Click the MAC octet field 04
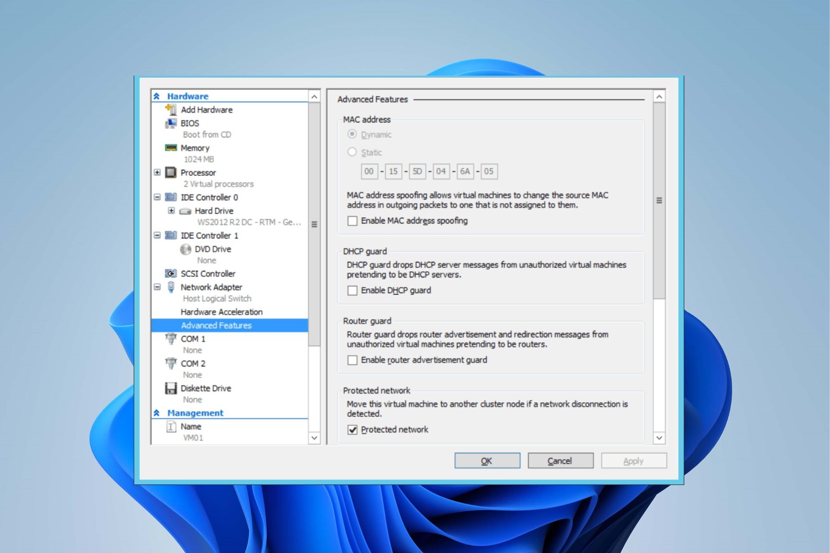This screenshot has width=830, height=553. pos(441,172)
